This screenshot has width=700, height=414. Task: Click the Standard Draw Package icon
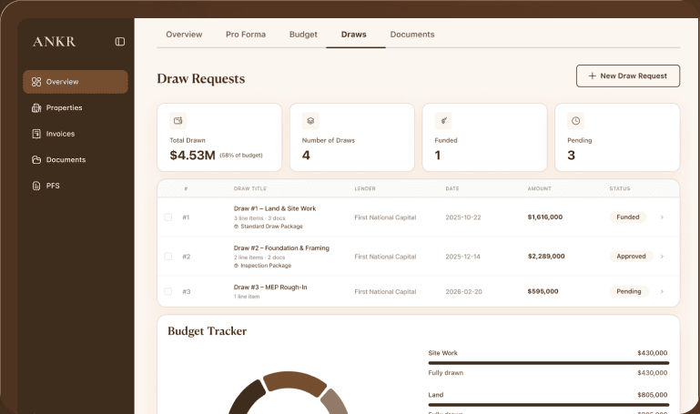[x=236, y=227]
